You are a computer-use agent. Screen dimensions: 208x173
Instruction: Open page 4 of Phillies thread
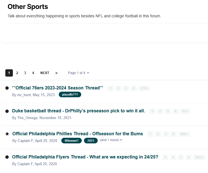(173, 134)
